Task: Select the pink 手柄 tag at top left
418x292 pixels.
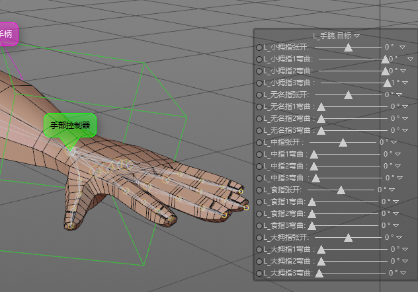Action: pos(8,33)
